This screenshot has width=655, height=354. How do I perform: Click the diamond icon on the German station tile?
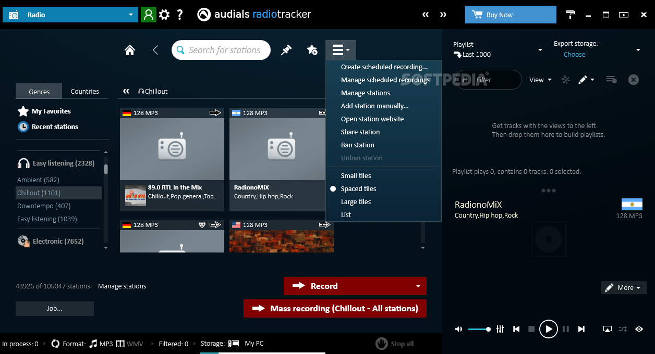(x=202, y=225)
